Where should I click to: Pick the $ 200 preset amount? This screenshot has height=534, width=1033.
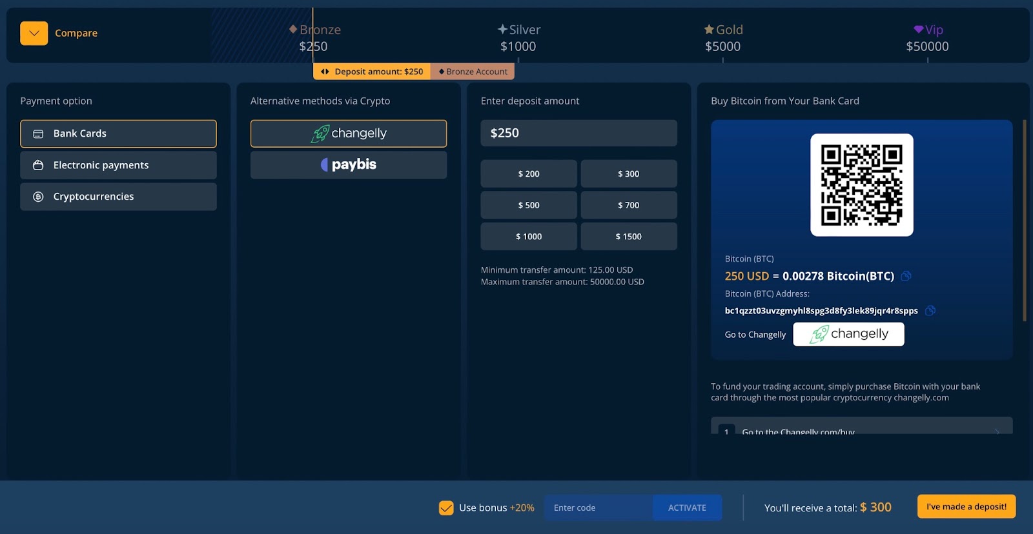point(529,174)
